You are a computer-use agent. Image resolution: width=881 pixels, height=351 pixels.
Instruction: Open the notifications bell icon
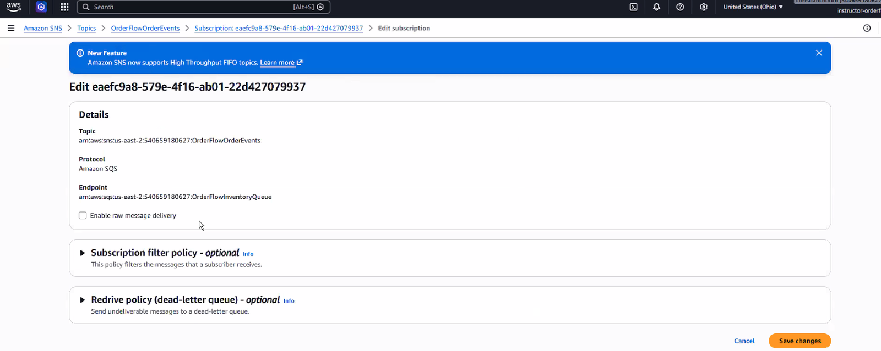[x=656, y=7]
